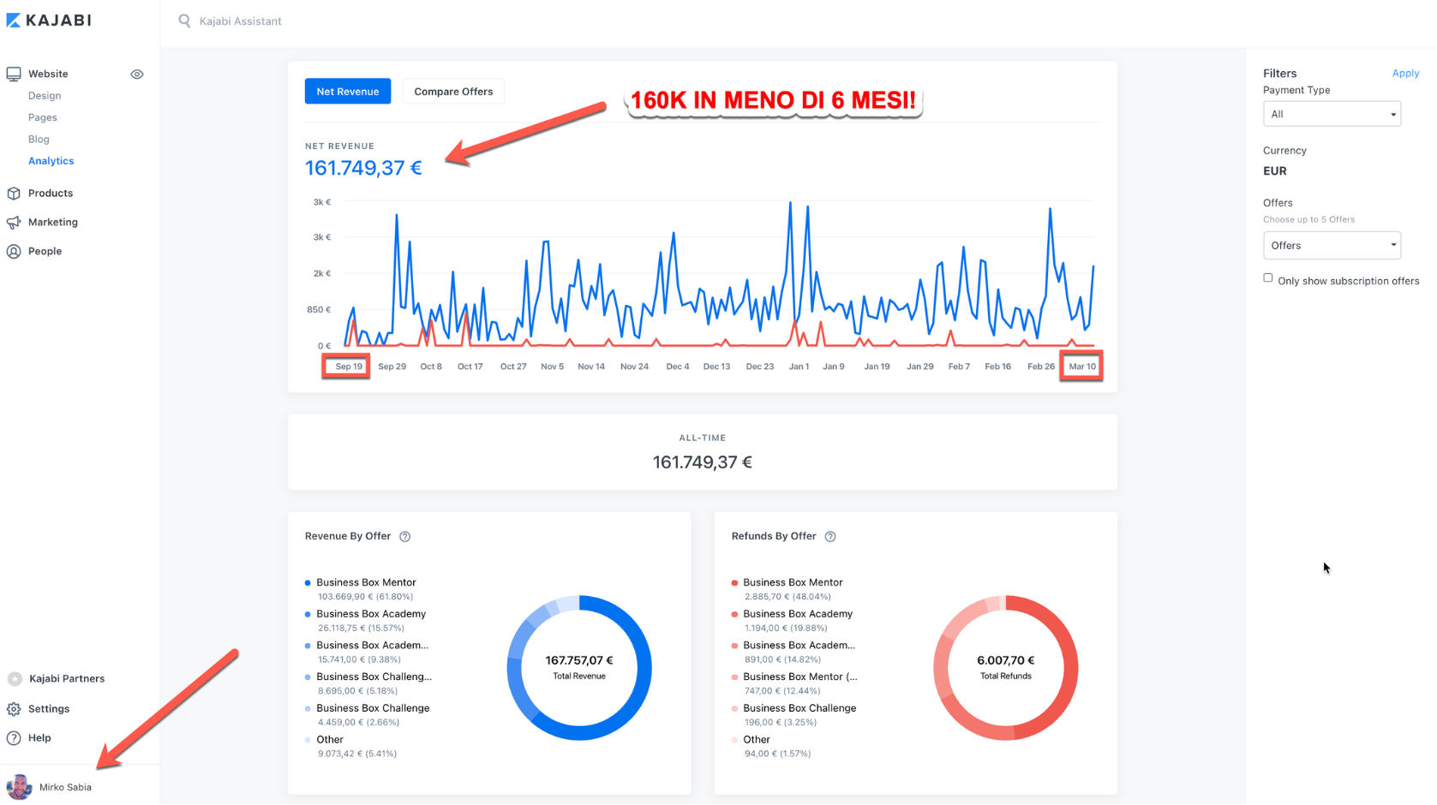Viewport: 1437px width, 805px height.
Task: Click the Mar 10 axis date label
Action: 1082,367
